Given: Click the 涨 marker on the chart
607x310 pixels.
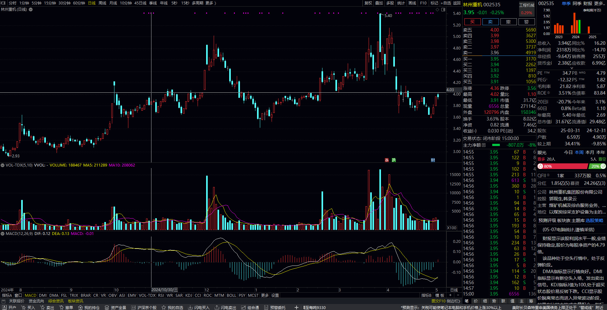Looking at the screenshot, I should (387, 160).
